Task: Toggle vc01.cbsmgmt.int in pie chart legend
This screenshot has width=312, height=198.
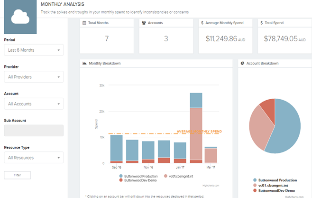Action: pyautogui.click(x=271, y=185)
